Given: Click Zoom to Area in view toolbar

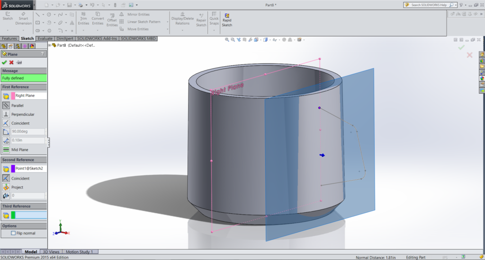Looking at the screenshot, I should pyautogui.click(x=233, y=40).
